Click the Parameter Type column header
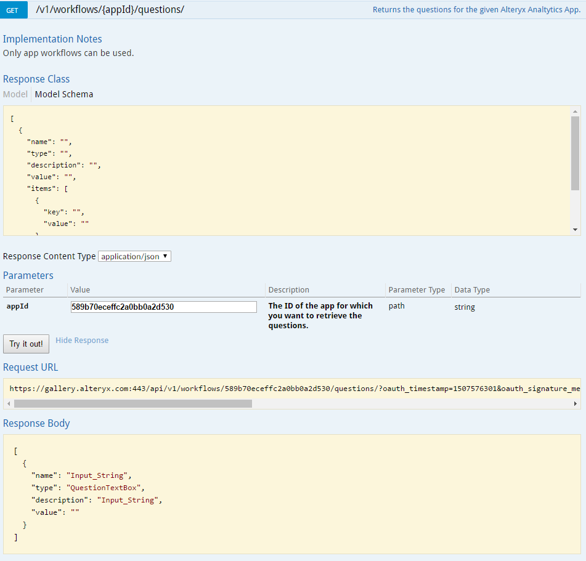Image resolution: width=586 pixels, height=561 pixels. click(417, 290)
